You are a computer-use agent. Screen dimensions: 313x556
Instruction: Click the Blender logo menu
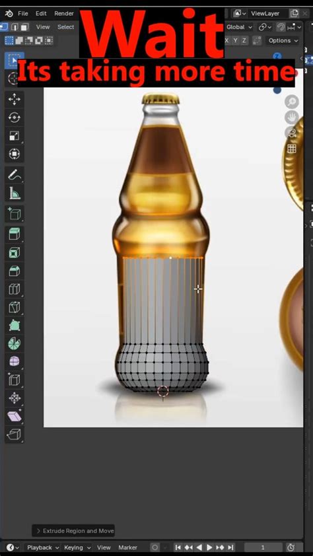[9, 13]
